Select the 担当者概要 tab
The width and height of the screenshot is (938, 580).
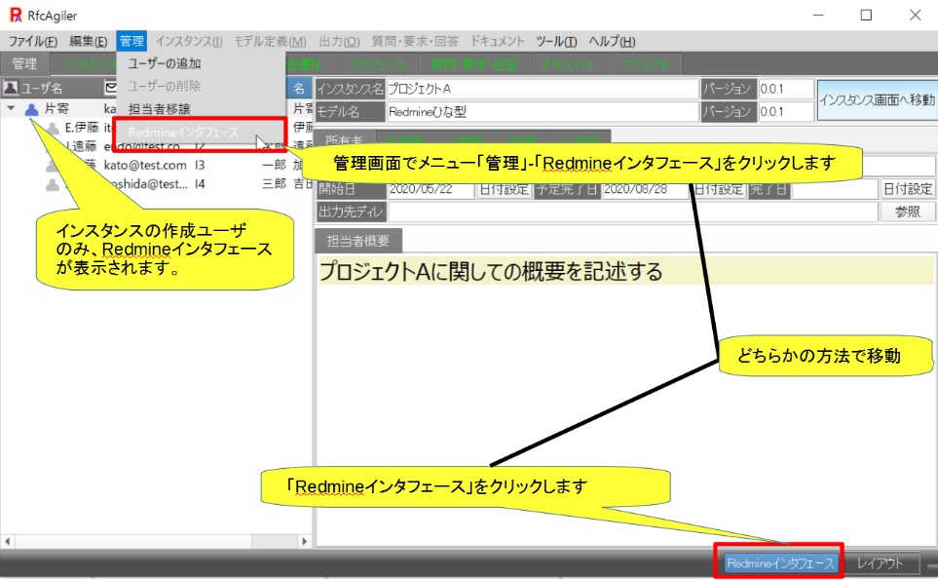click(x=357, y=241)
